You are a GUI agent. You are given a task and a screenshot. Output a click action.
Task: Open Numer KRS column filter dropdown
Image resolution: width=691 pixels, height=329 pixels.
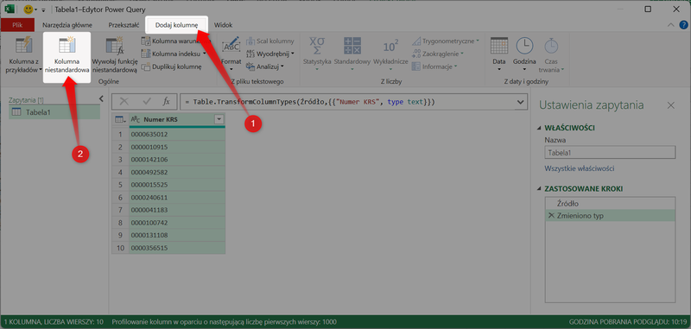tap(219, 119)
